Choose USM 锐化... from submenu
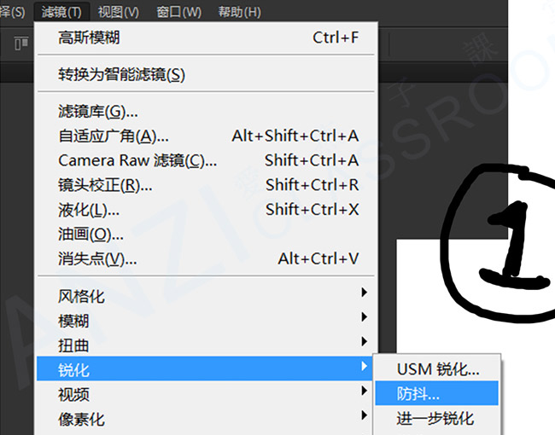Viewport: 555px width, 435px height. [x=437, y=368]
